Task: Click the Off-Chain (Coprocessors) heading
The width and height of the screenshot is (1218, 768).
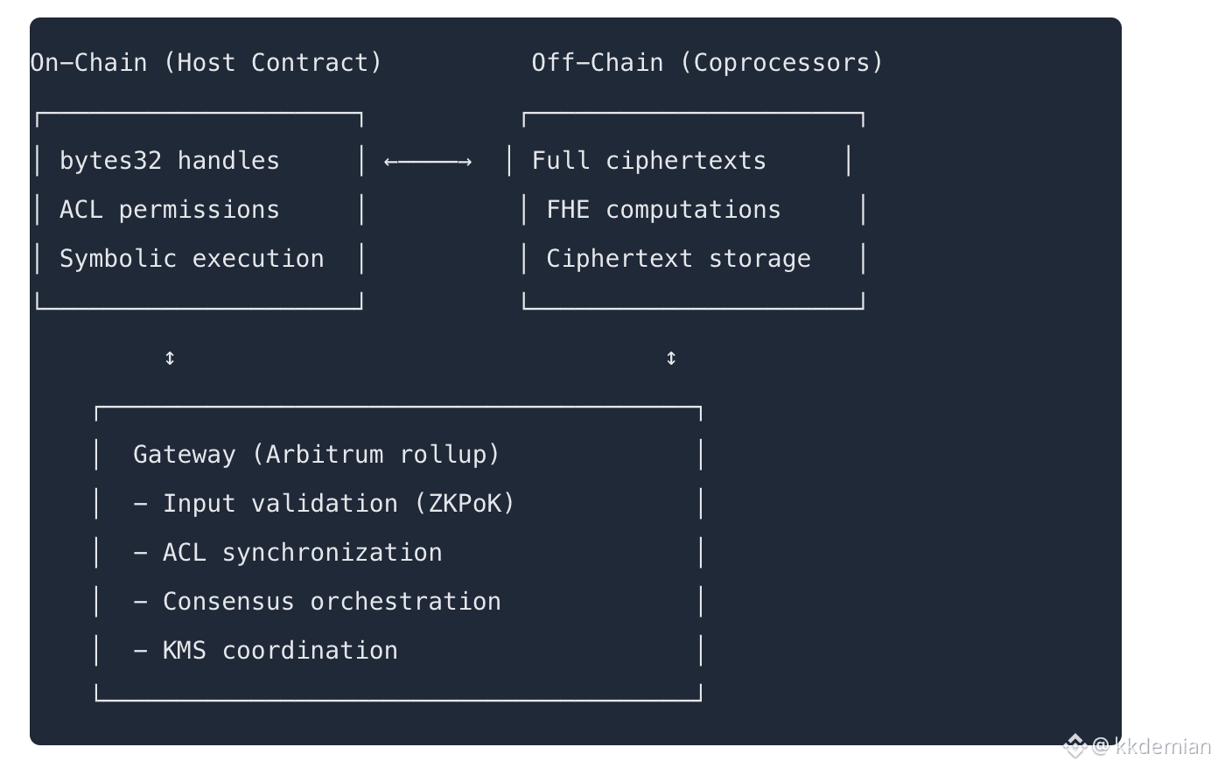Action: pyautogui.click(x=707, y=63)
